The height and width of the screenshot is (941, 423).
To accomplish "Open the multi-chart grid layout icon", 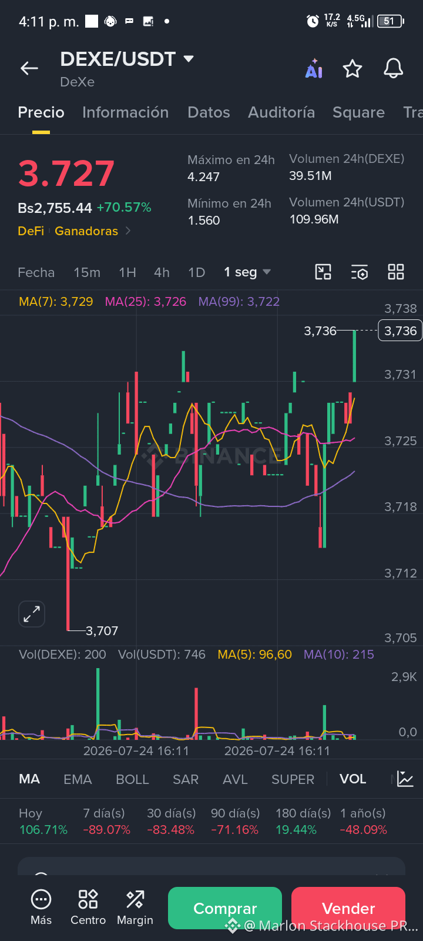I will 396,272.
